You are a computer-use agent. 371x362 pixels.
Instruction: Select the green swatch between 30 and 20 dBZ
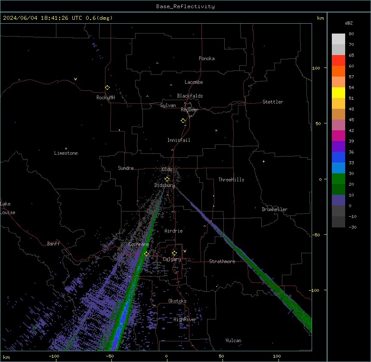[338, 179]
